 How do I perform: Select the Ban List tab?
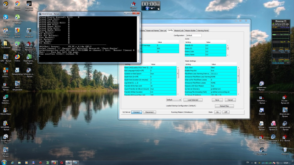coord(163,30)
